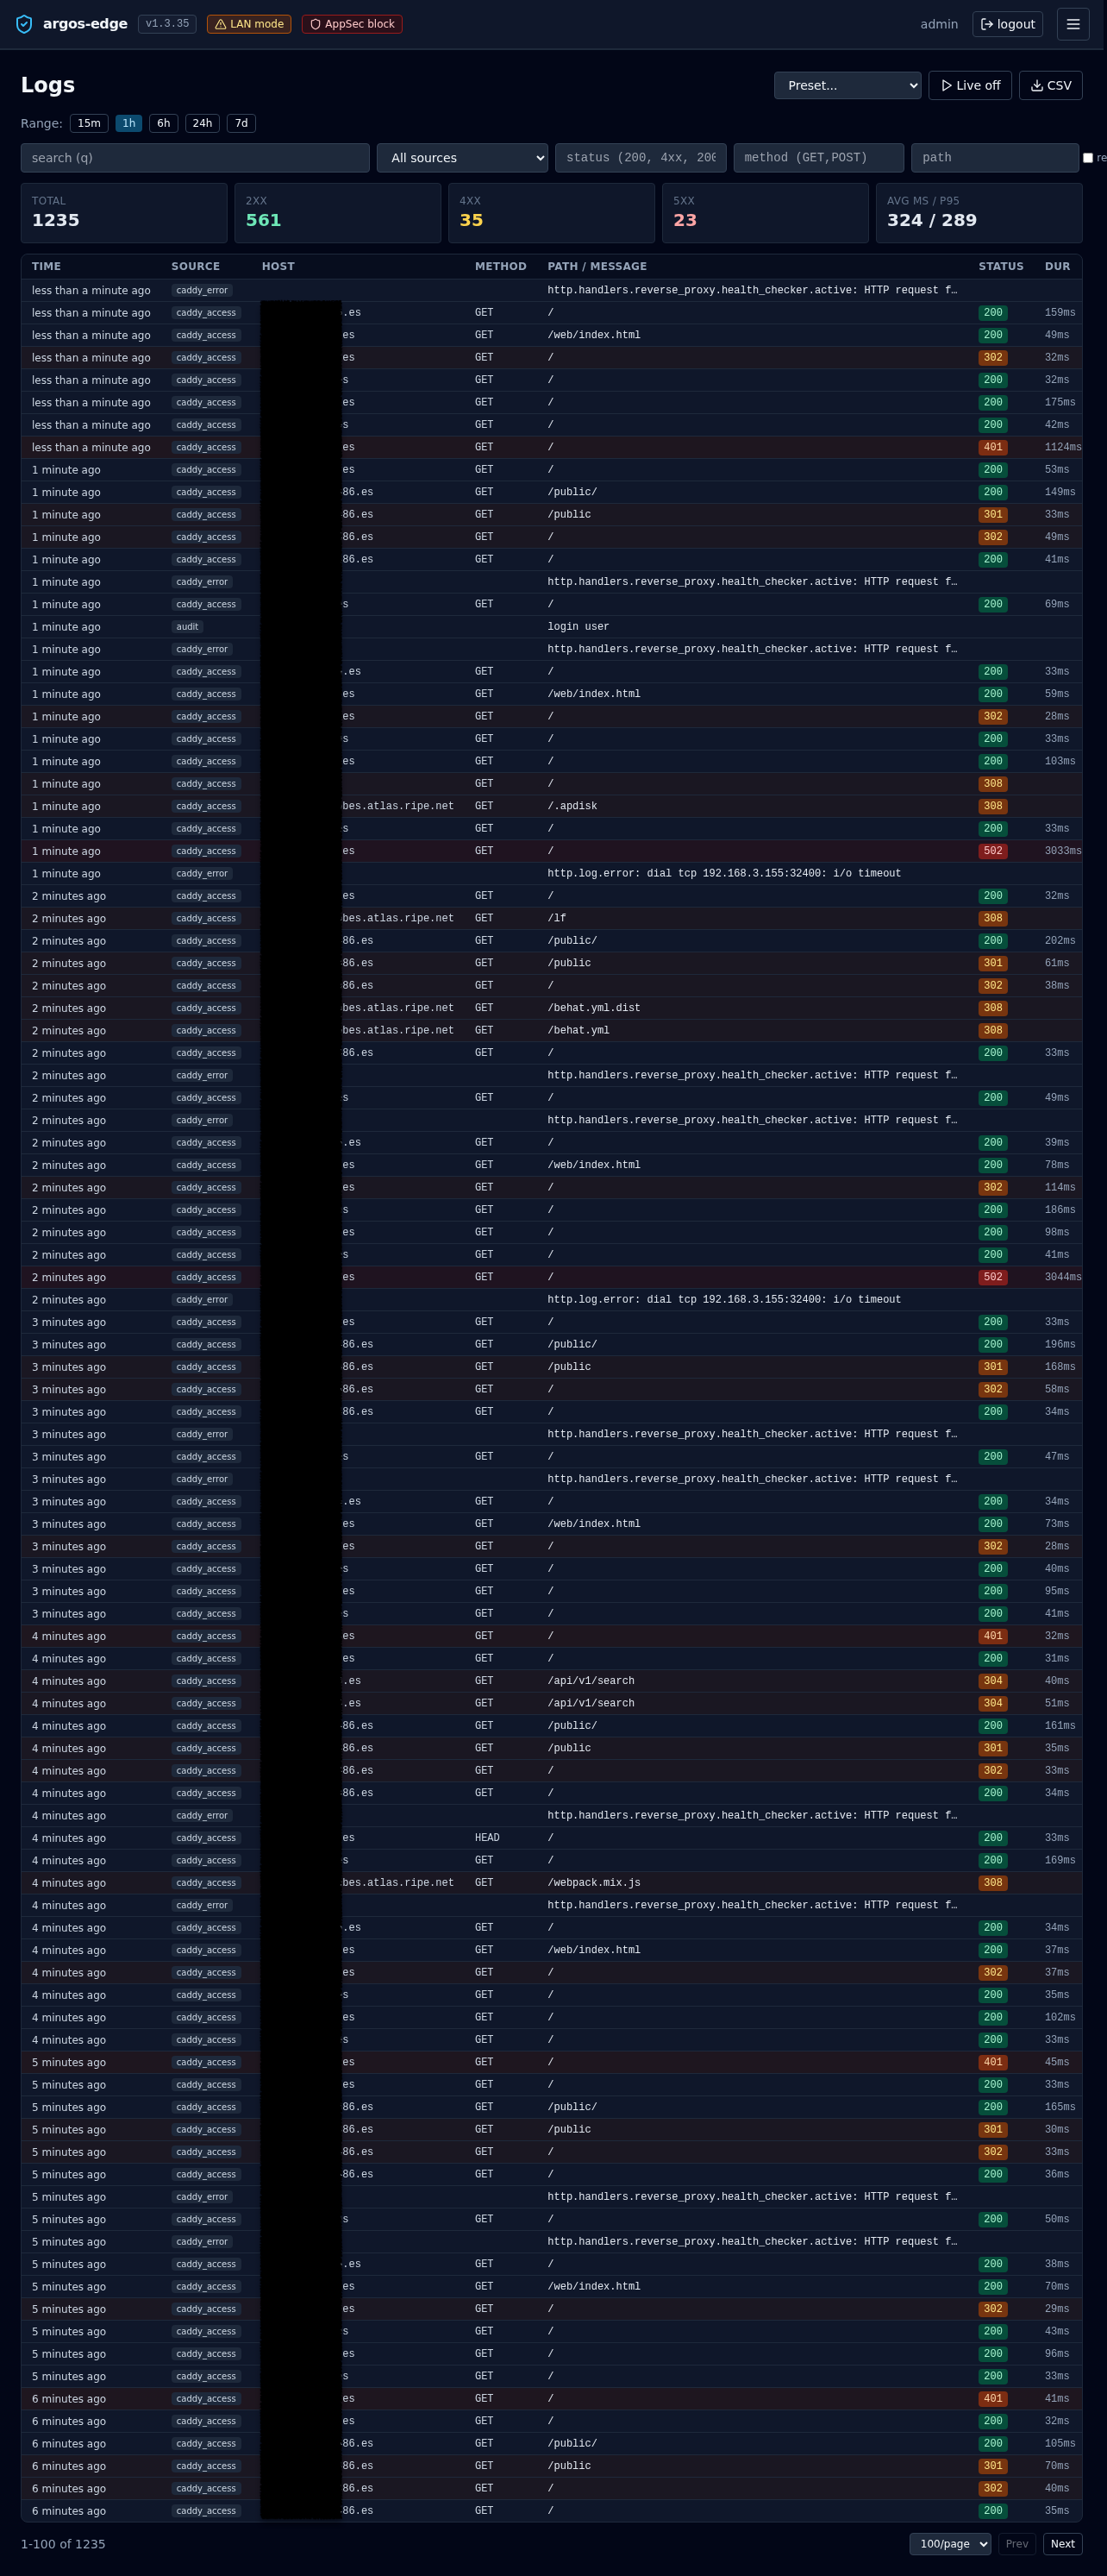Go to the Next page
Viewport: 1107px width, 2576px height.
tap(1062, 2543)
